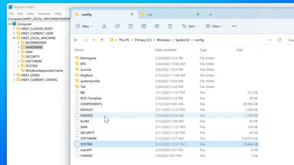This screenshot has width=294, height=165.
Task: Refresh the config folder view
Action: [x=280, y=40]
